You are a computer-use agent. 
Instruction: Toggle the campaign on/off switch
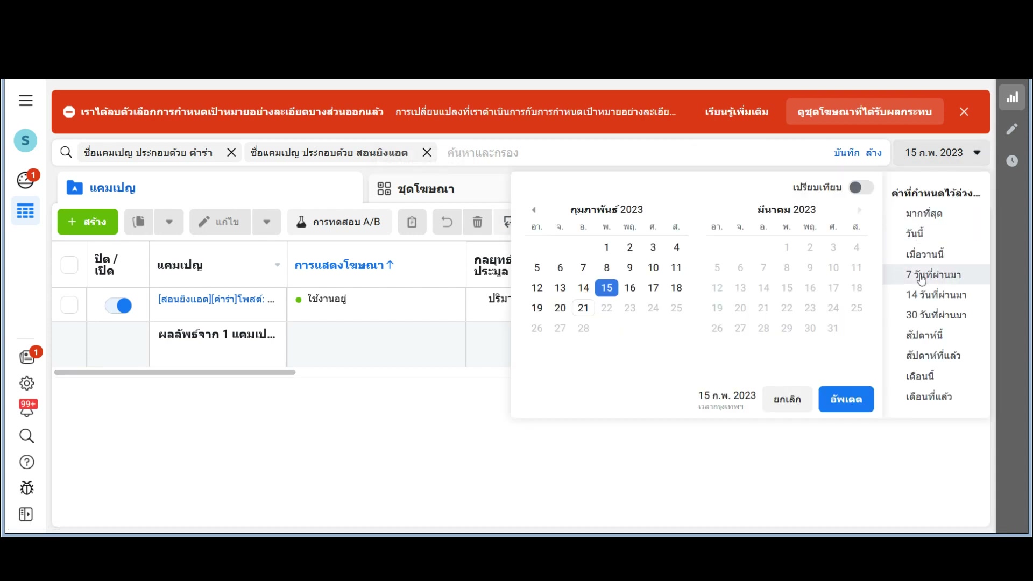tap(118, 306)
